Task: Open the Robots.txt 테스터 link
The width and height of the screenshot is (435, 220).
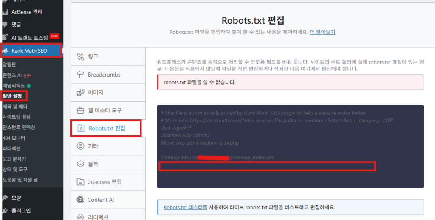Action: click(183, 207)
